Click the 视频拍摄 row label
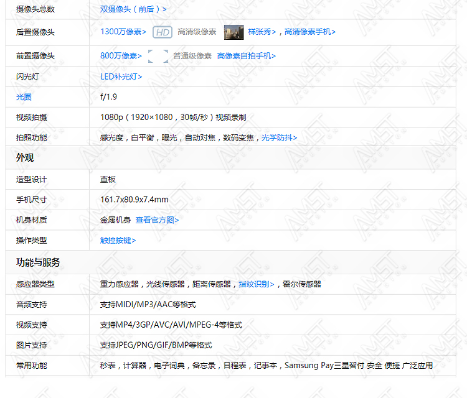Viewport: 467px width, 398px height. click(x=32, y=118)
